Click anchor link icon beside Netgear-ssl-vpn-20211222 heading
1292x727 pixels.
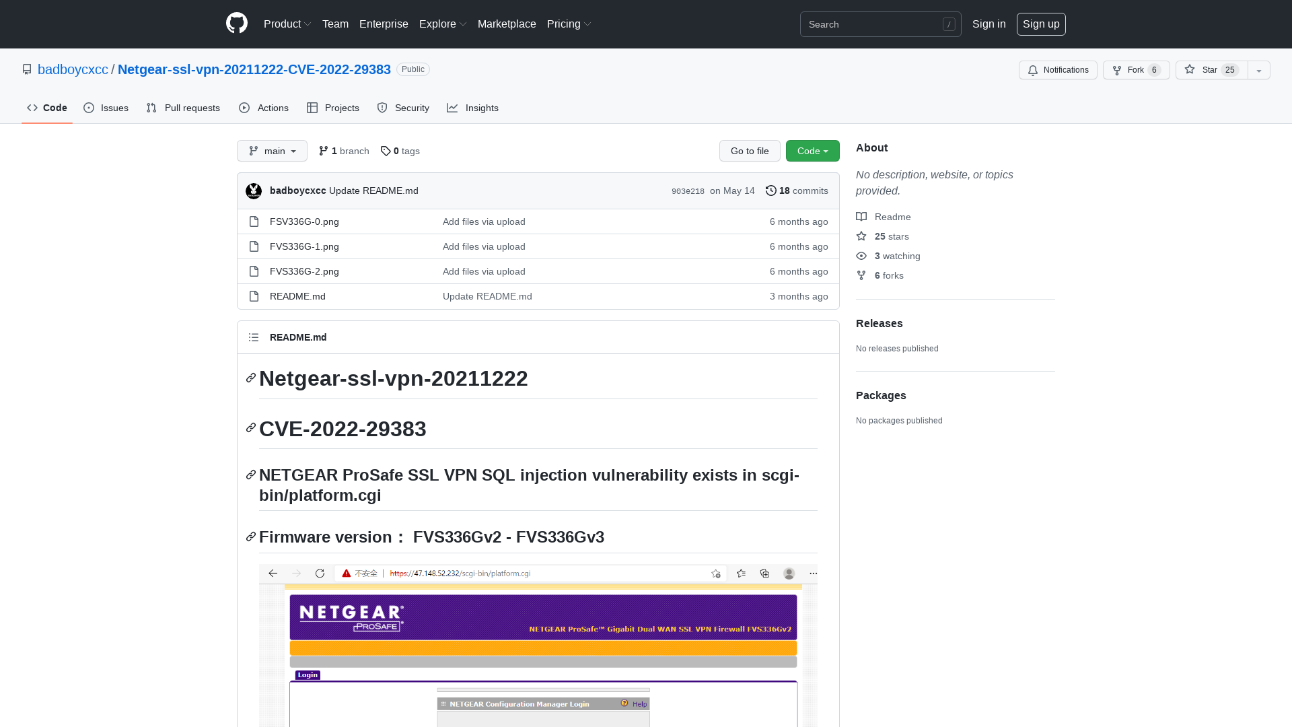251,378
